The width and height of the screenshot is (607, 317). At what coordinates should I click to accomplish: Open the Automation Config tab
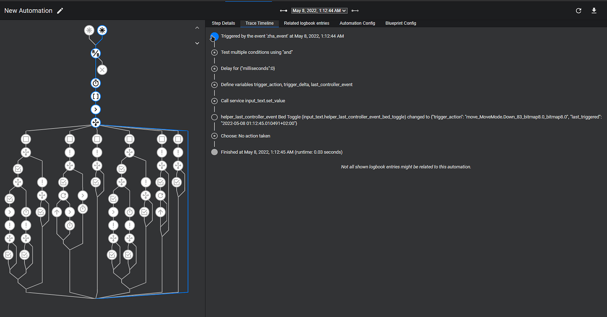357,23
